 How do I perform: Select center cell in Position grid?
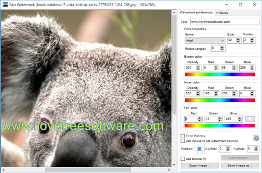point(199,149)
